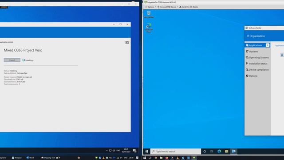Click the Status: Installing text
Screen dimensions: 284x160
[x=10, y=71]
